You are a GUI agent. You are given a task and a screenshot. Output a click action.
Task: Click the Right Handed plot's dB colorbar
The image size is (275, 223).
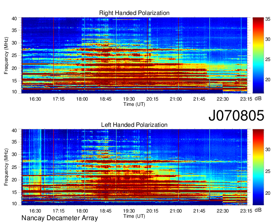coord(258,55)
